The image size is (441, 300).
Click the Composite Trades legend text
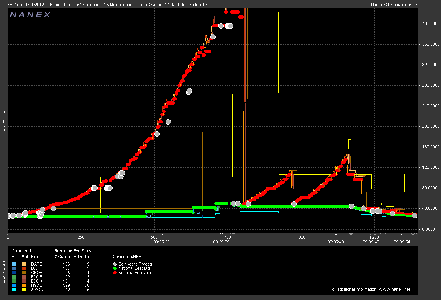click(135, 264)
